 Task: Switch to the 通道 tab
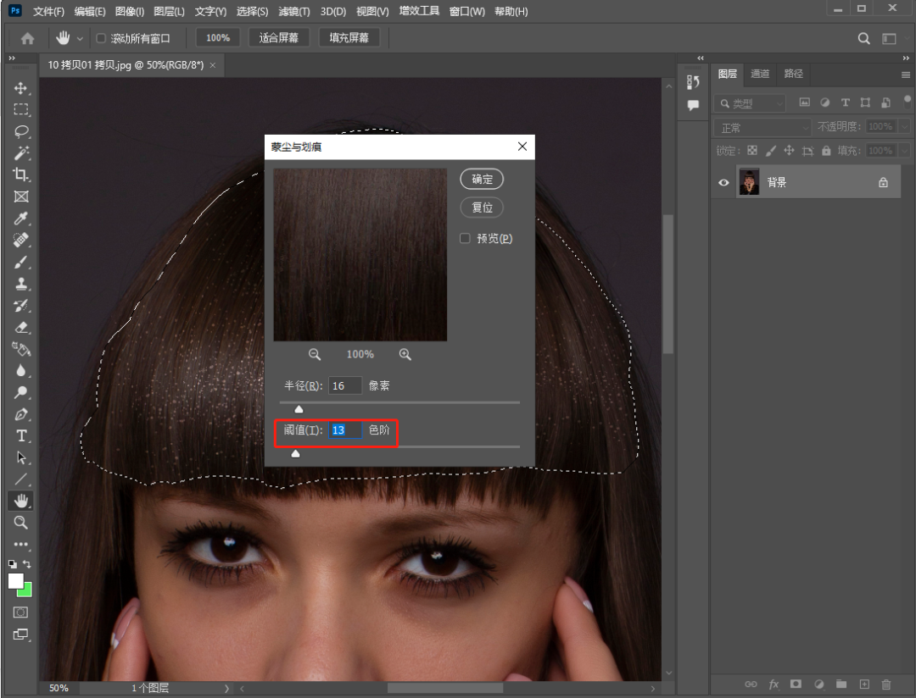tap(760, 74)
